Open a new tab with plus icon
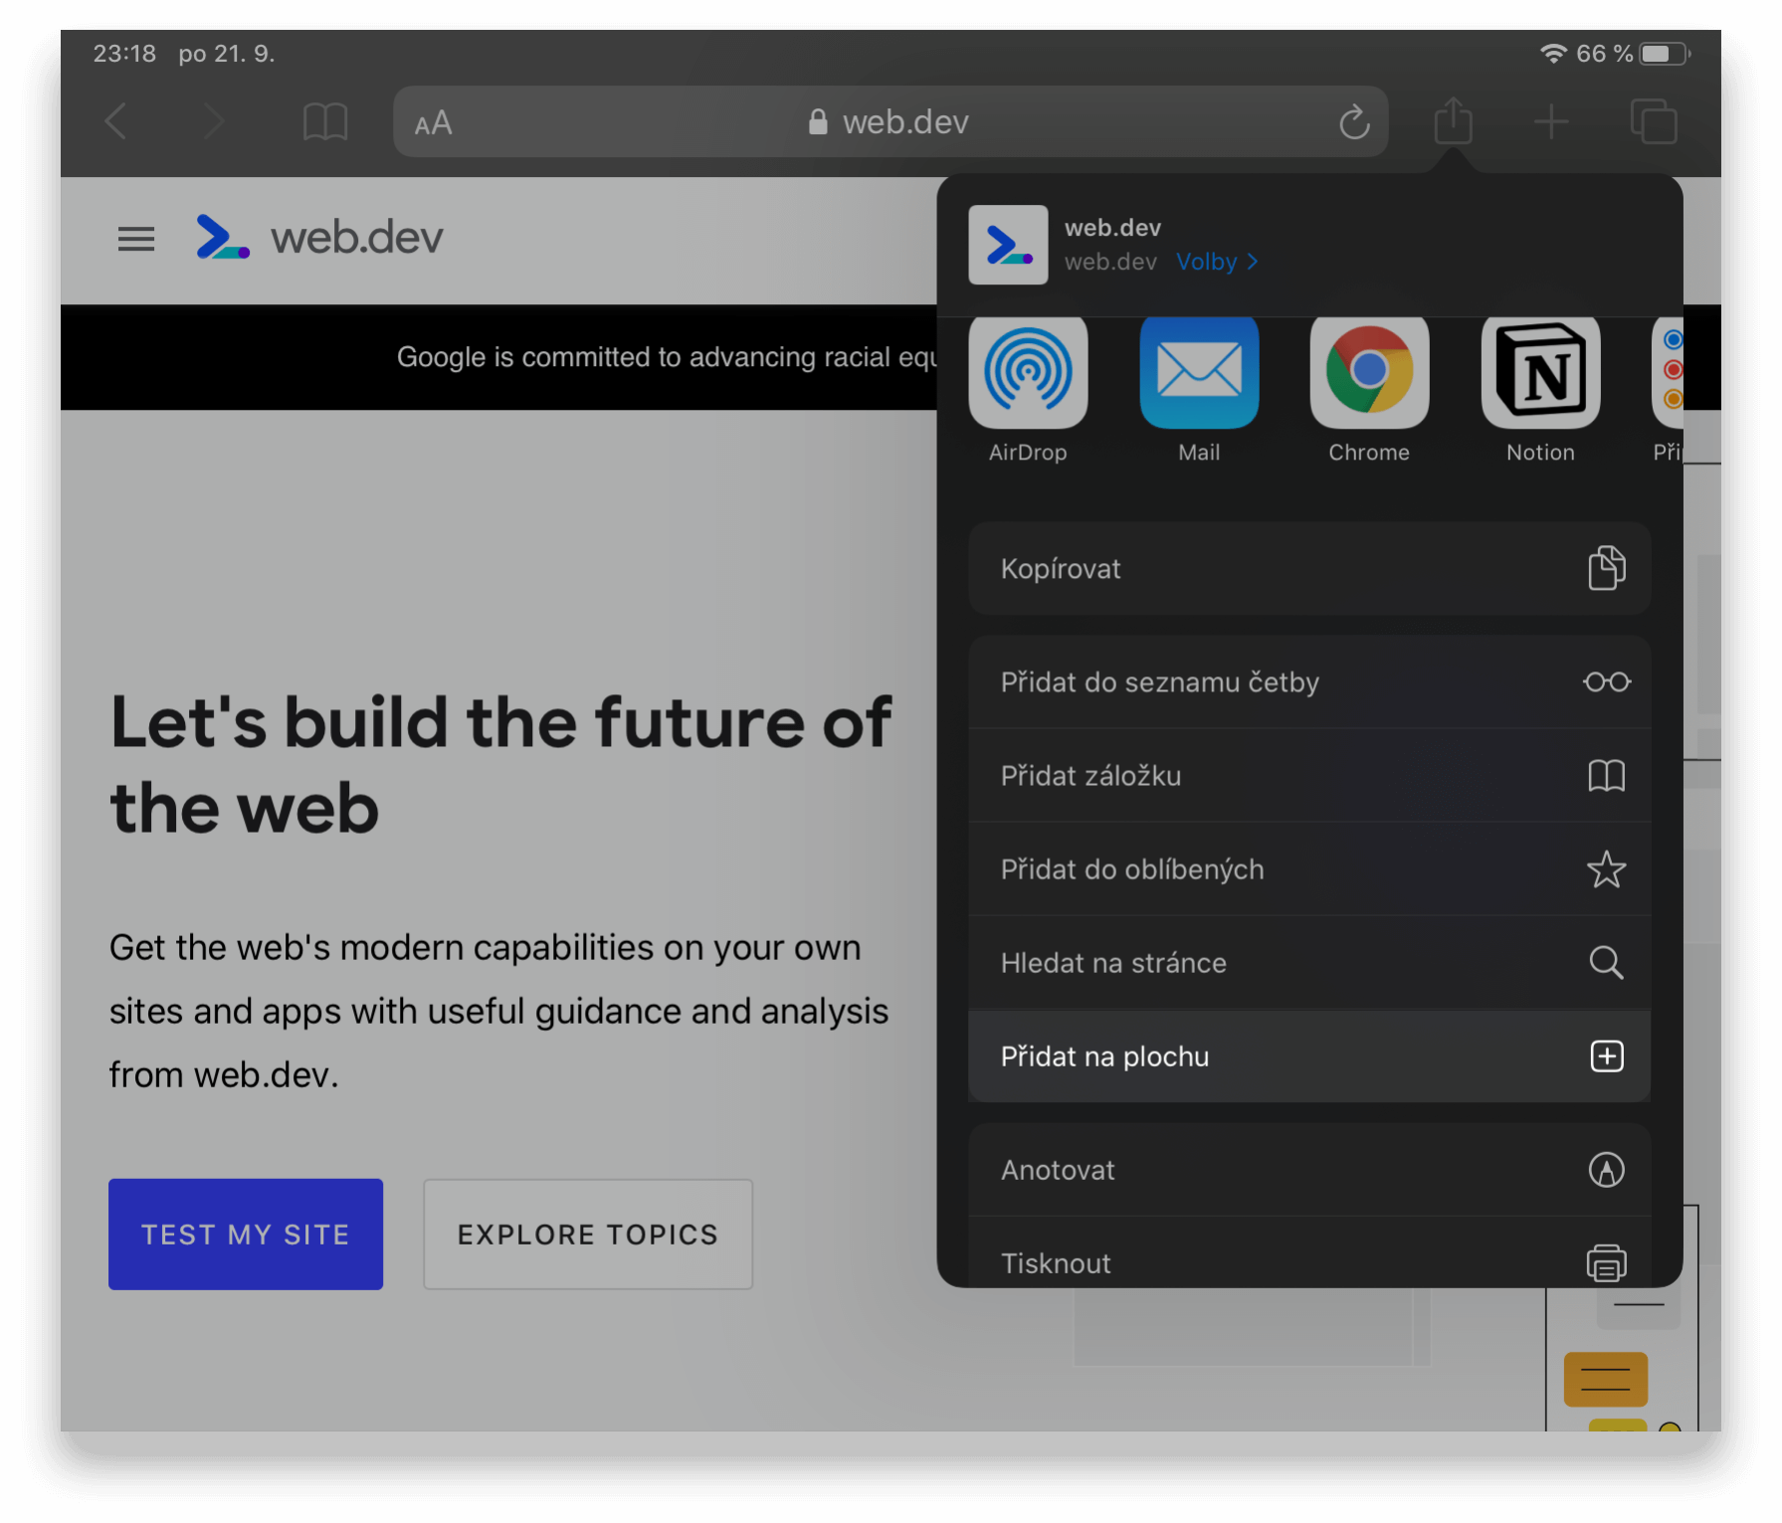This screenshot has width=1782, height=1523. click(1551, 122)
